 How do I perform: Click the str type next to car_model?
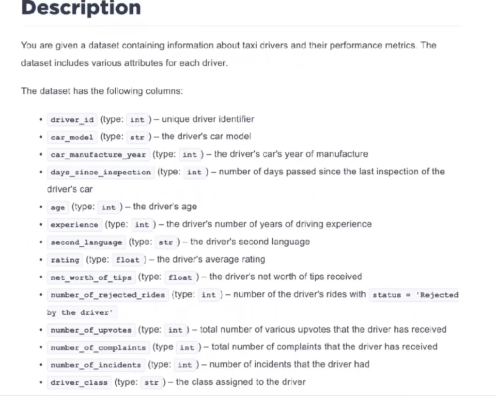point(137,137)
